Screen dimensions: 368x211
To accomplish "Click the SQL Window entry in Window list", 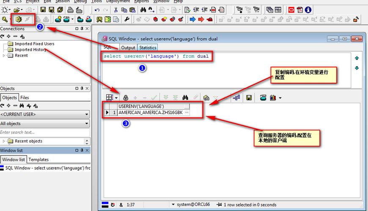I will 45,168.
